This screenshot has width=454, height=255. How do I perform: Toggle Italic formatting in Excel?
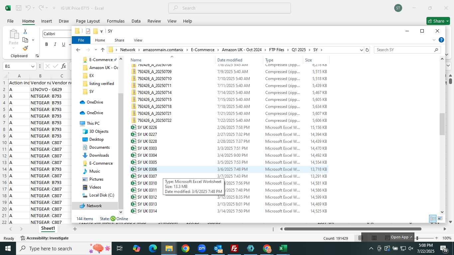(55, 44)
